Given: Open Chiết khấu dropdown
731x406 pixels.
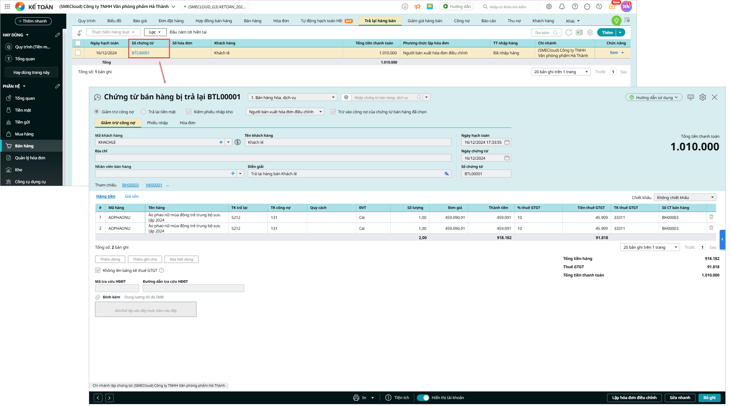Looking at the screenshot, I should pos(685,197).
